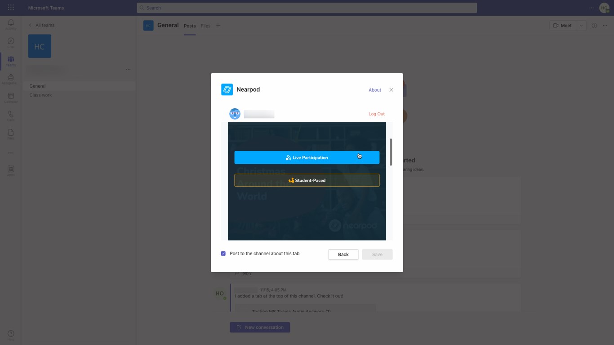
Task: Click the HC channel icon beside General
Action: (148, 26)
